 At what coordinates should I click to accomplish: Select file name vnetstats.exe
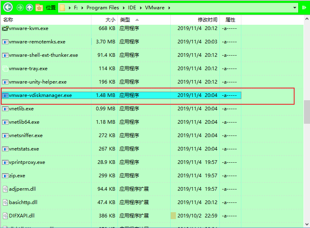point(24,149)
